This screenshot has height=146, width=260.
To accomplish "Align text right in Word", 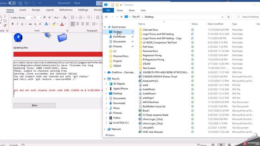I will [82, 24].
